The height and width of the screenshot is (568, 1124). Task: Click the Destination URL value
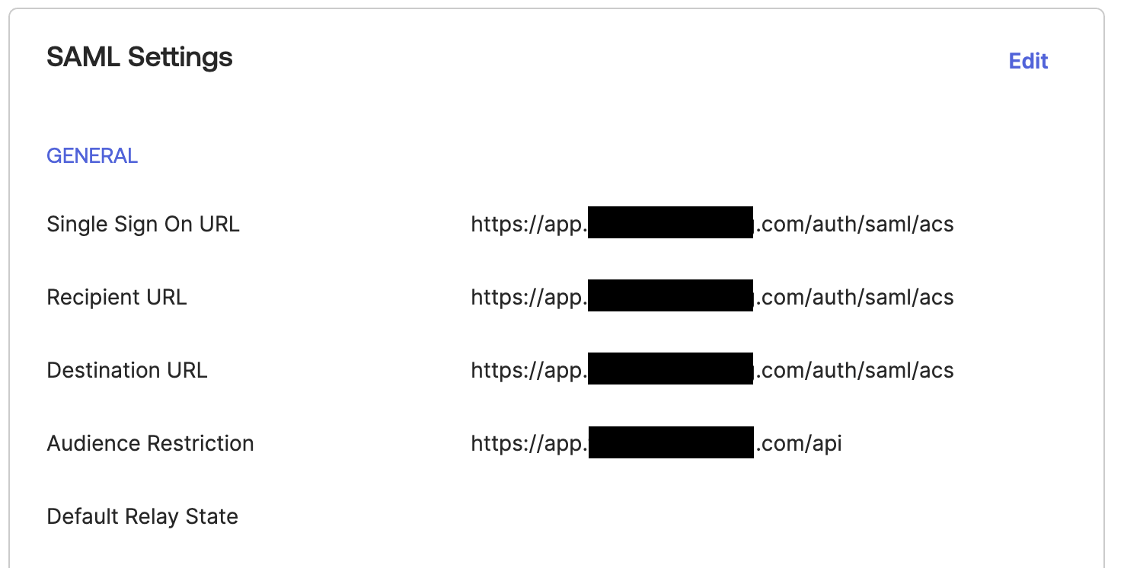click(x=712, y=370)
